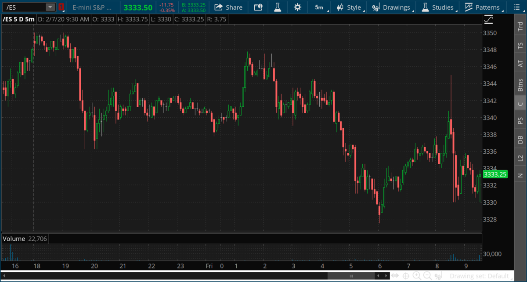Open the 5m timeframe selector
This screenshot has width=527, height=282.
pos(319,7)
